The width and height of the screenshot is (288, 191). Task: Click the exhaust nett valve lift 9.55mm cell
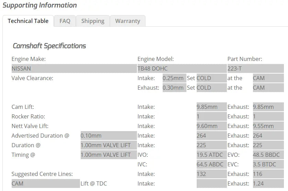tap(268, 126)
